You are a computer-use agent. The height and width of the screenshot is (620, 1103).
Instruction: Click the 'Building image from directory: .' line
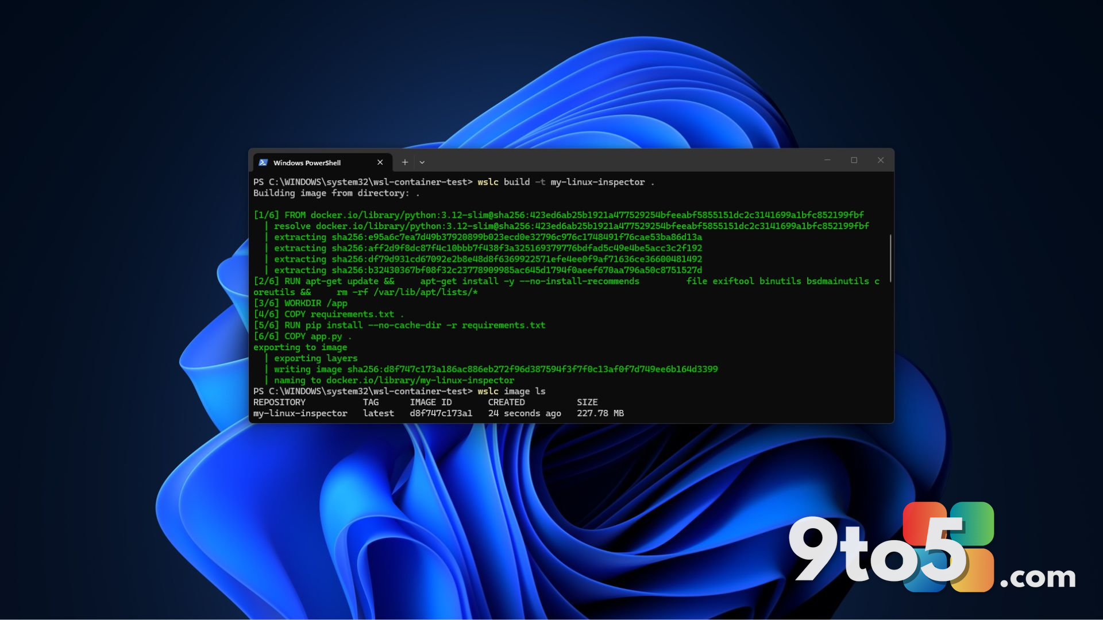coord(337,193)
